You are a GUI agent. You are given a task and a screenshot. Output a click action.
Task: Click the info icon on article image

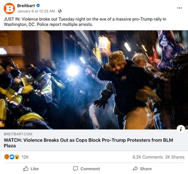[x=181, y=129]
